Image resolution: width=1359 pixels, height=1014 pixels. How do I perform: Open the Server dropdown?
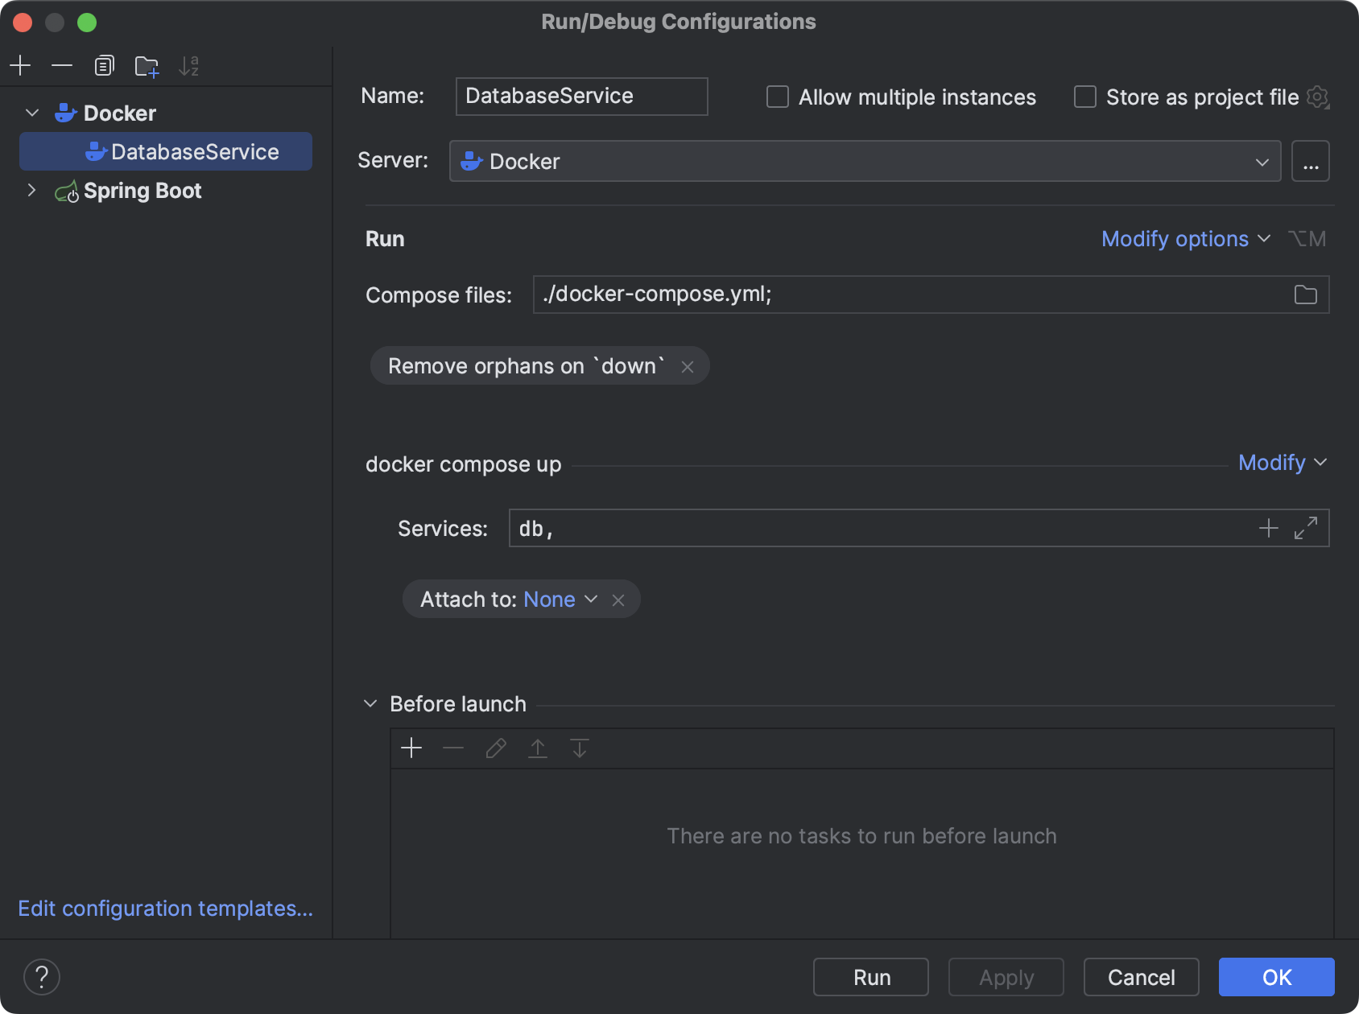pyautogui.click(x=1263, y=161)
